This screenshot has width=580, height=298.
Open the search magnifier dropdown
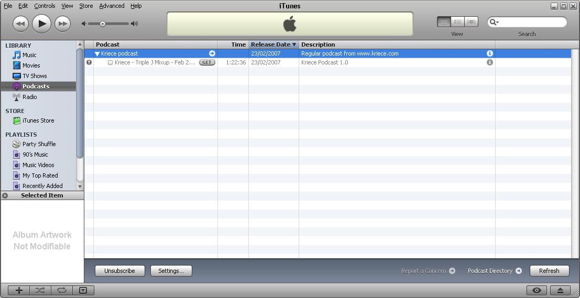pos(494,22)
